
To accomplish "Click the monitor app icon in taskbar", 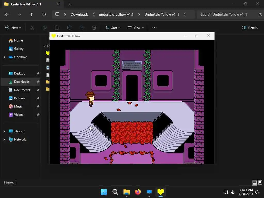I will pos(149,192).
